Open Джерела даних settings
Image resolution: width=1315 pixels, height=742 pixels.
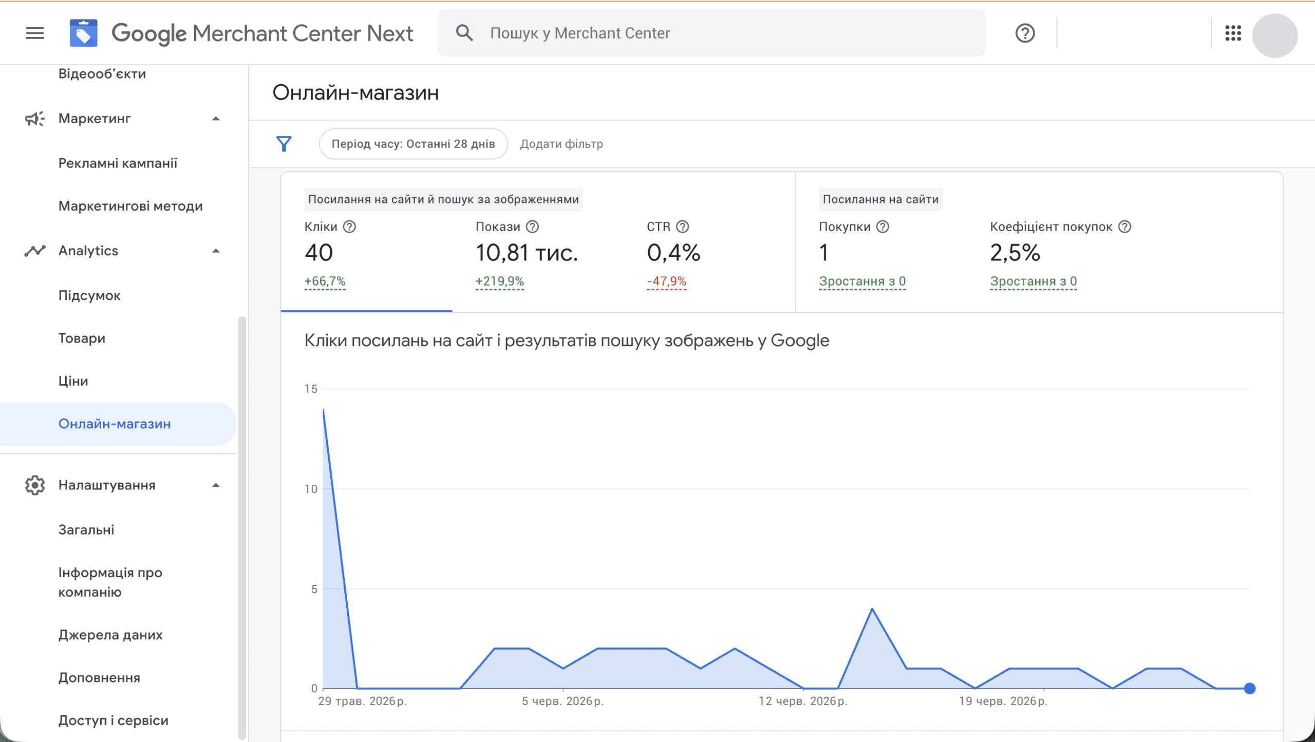click(x=110, y=635)
